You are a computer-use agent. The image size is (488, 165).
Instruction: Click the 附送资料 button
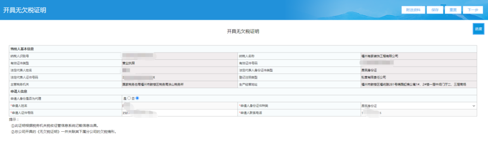coord(413,9)
